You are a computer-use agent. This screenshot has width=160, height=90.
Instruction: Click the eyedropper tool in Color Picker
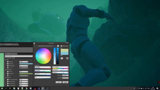[x=67, y=58]
